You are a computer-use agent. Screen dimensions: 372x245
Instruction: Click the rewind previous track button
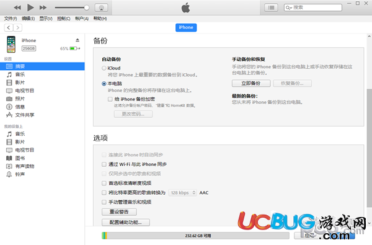17,7
